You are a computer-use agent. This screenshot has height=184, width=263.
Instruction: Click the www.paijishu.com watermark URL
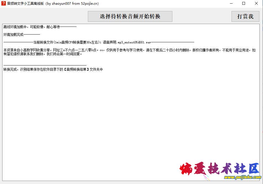pyautogui.click(x=243, y=177)
